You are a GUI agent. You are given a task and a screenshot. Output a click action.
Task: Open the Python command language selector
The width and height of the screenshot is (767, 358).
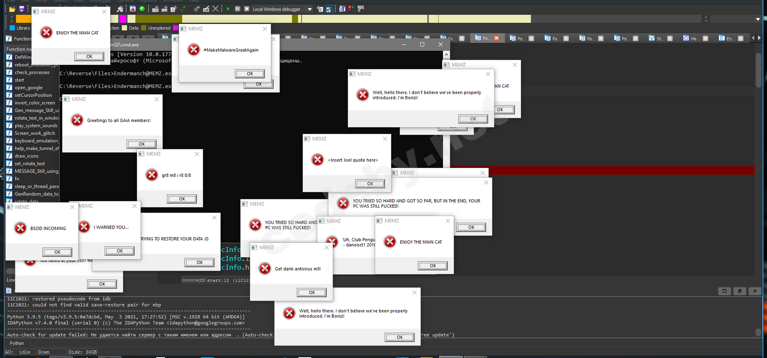tap(17, 343)
